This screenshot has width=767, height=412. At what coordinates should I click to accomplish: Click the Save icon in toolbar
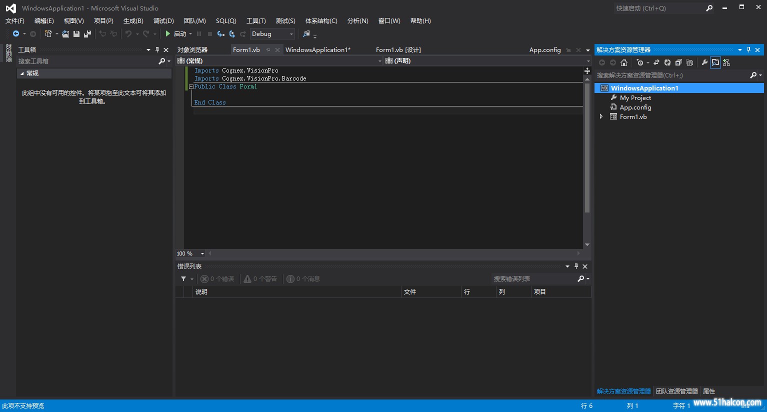click(x=76, y=34)
